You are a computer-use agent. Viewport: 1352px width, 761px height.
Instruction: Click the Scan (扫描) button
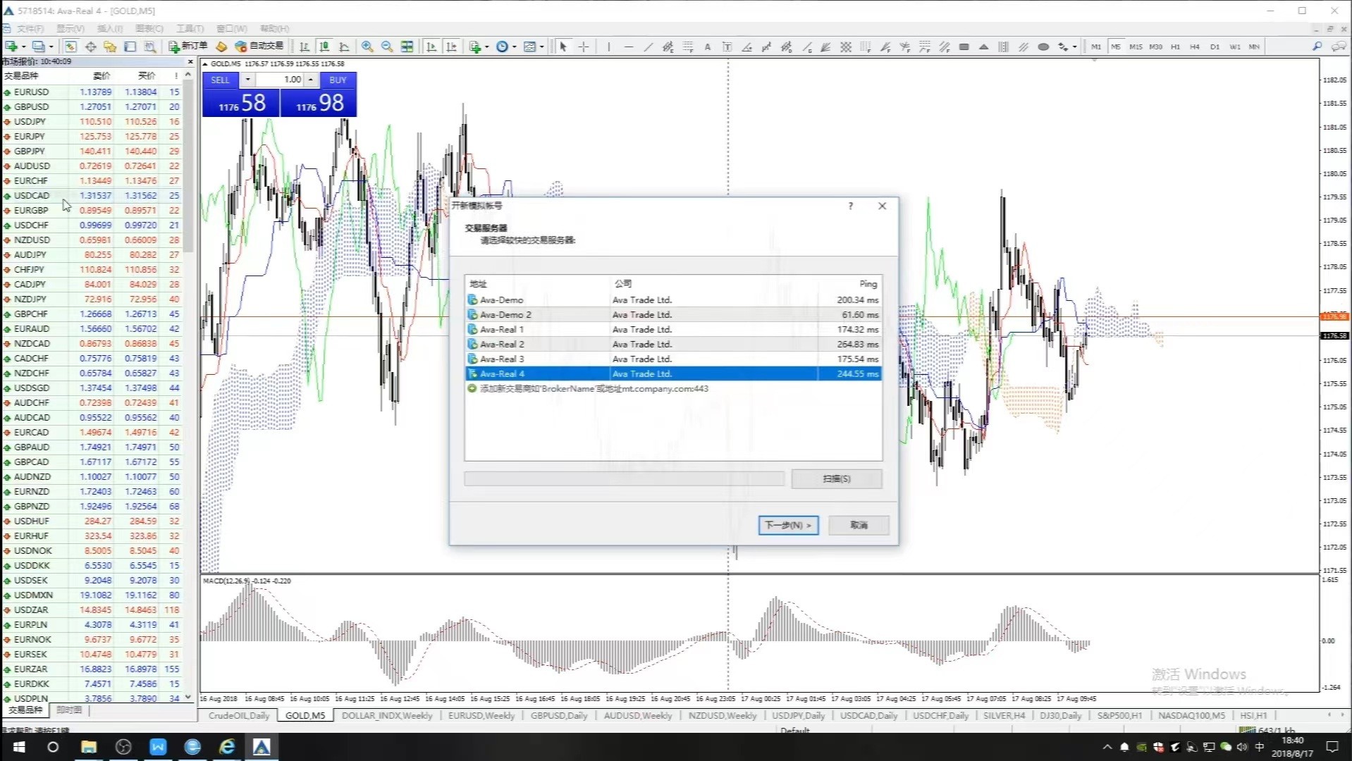click(836, 479)
